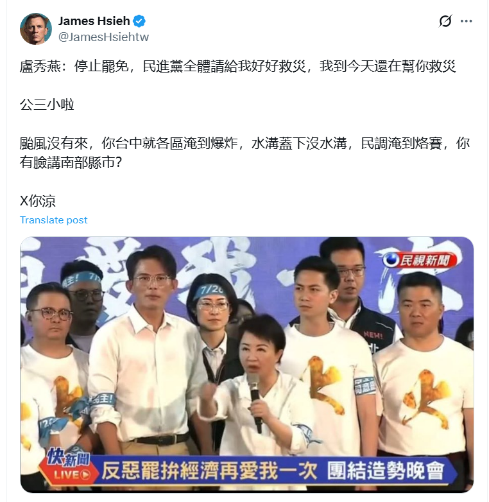Open profile via James Hsieh display name
The width and height of the screenshot is (489, 502).
click(x=94, y=21)
